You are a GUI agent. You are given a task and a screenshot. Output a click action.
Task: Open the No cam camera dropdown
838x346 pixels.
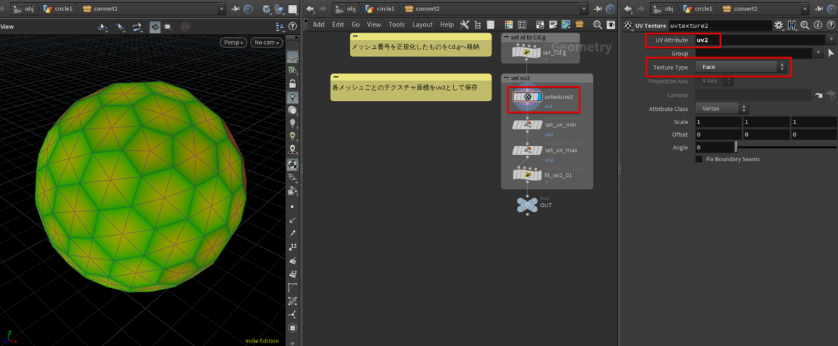pyautogui.click(x=266, y=42)
